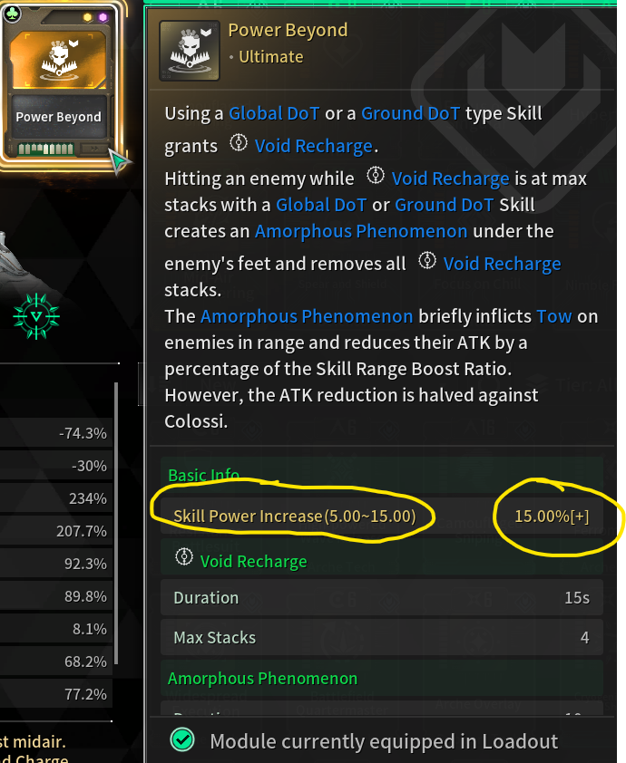The image size is (626, 763).
Task: Click the green spiked emblem icon on the left
Action: click(x=36, y=315)
